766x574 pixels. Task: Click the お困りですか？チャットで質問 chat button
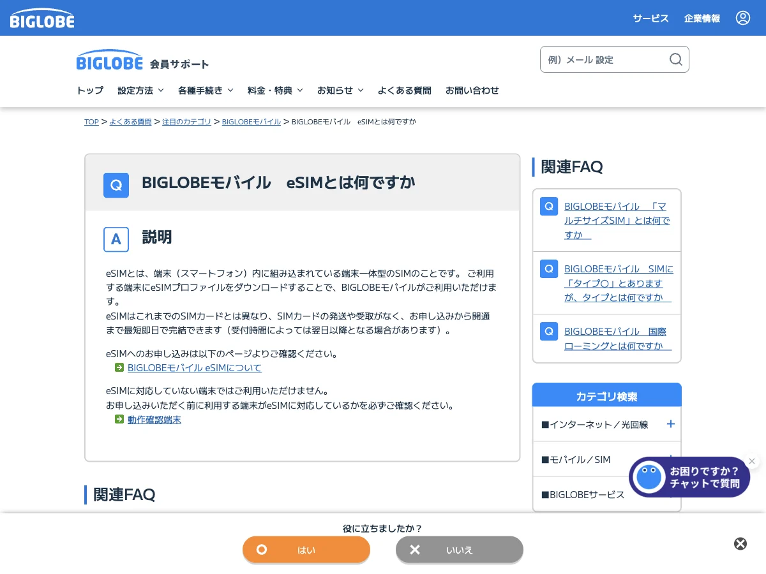pyautogui.click(x=689, y=477)
